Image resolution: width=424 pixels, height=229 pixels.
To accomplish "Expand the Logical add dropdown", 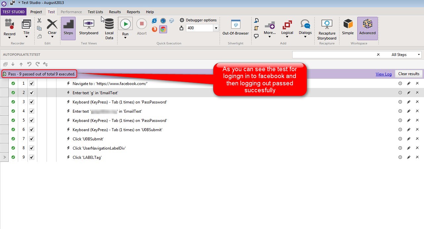I will (287, 29).
